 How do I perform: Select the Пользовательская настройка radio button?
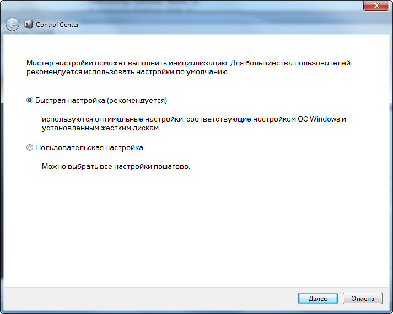30,148
